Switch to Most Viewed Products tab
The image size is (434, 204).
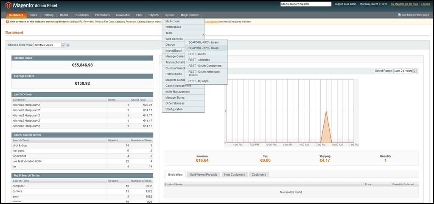tap(203, 174)
